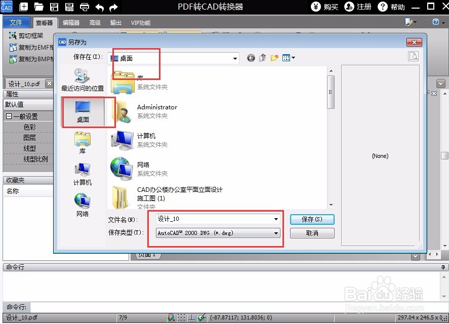
Task: Click the Print icon in the top toolbar
Action: [84, 7]
